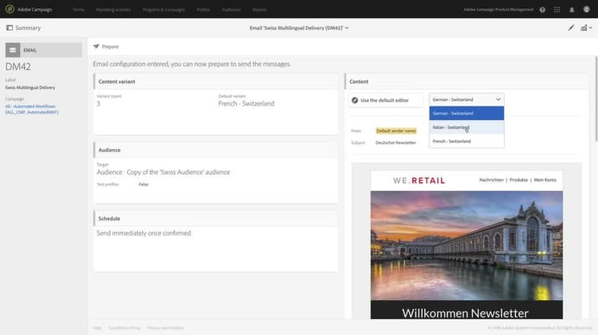This screenshot has width=598, height=335.
Task: Open the user profile avatar
Action: (x=587, y=10)
